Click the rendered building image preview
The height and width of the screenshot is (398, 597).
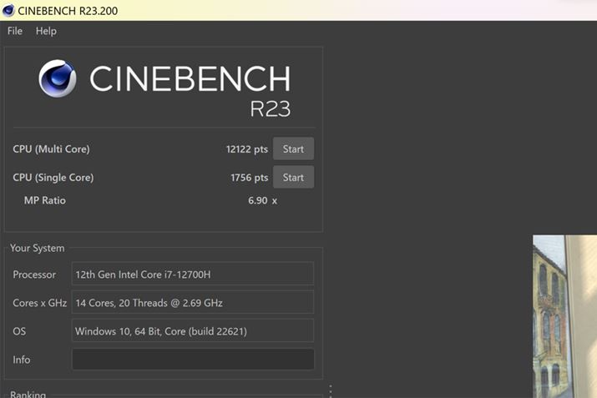click(x=564, y=316)
